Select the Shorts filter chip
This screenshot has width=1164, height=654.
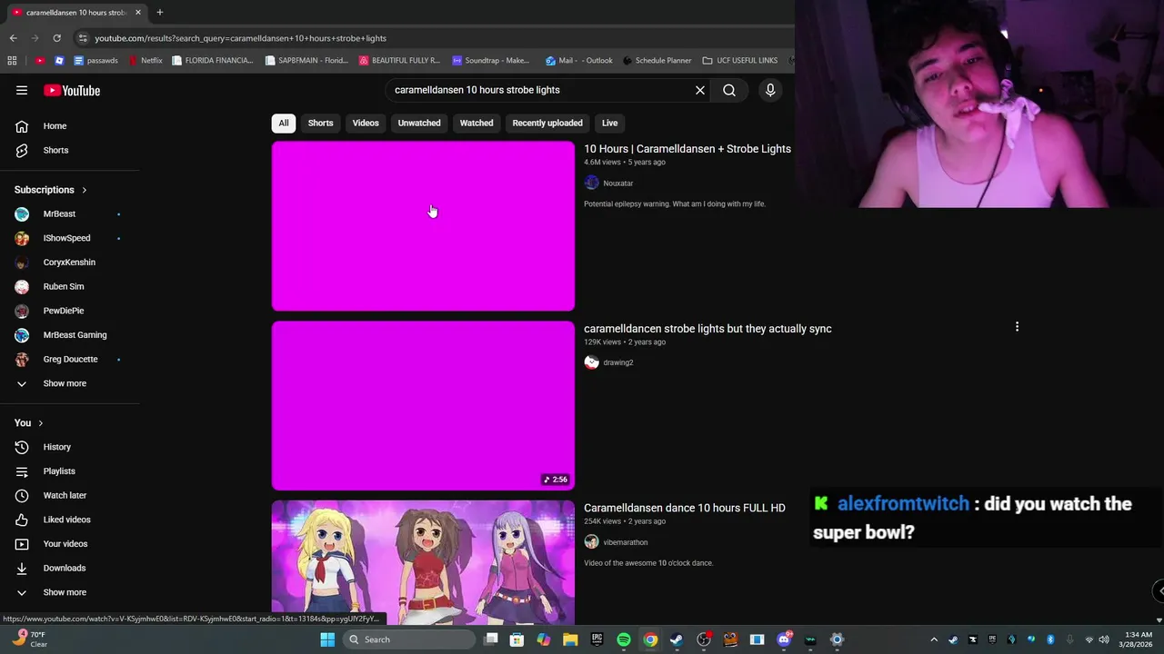tap(320, 123)
